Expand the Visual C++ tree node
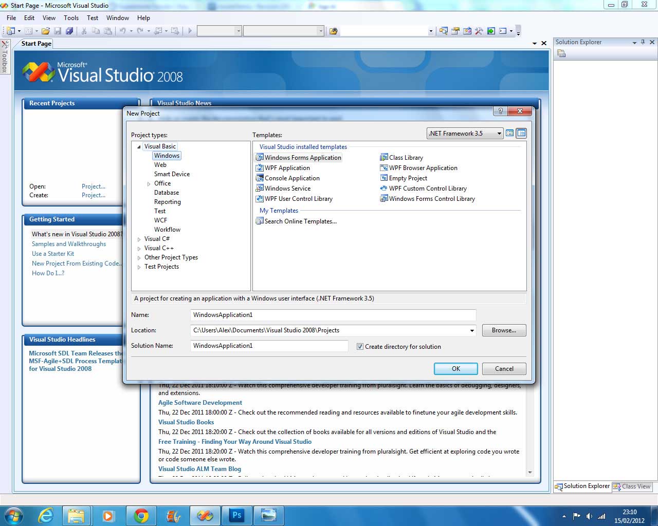The width and height of the screenshot is (658, 526). (x=139, y=249)
